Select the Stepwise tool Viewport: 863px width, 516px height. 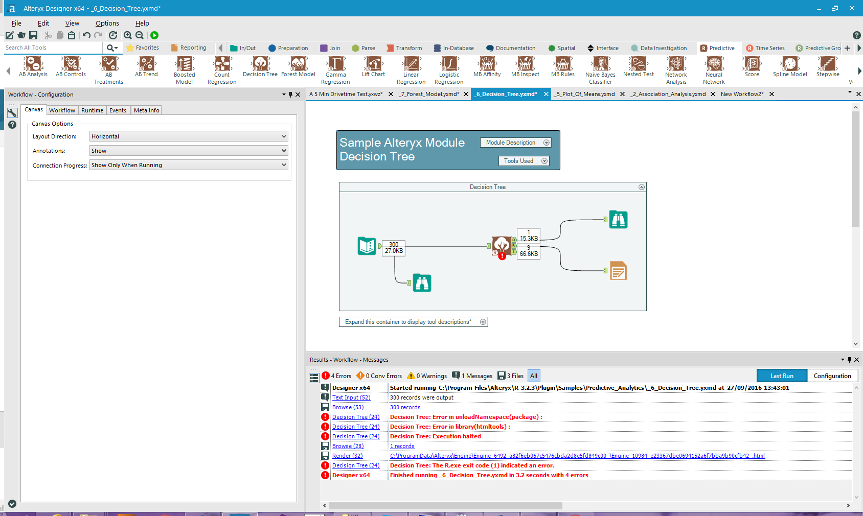[x=828, y=67]
